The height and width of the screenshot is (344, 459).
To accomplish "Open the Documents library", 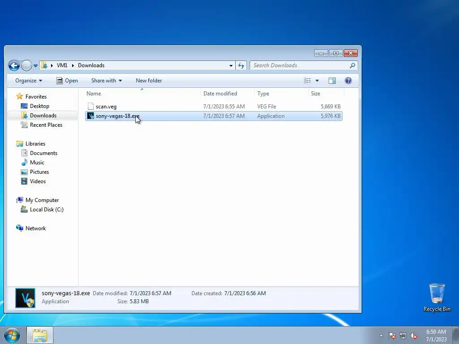I will 43,153.
